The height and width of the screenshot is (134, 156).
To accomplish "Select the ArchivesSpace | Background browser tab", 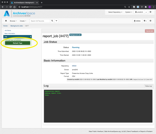I will tap(24, 3).
